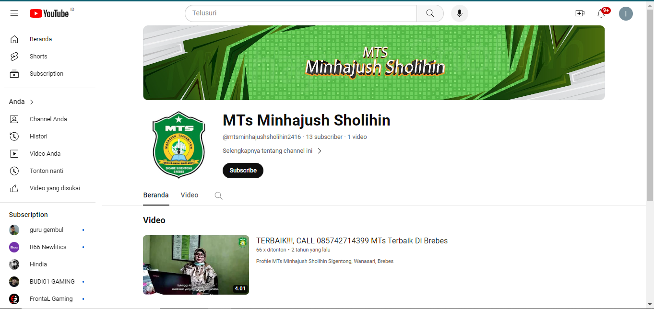Click the Hindia channel avatar

point(14,264)
